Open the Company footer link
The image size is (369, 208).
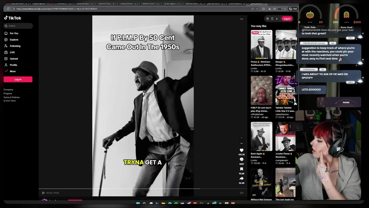pyautogui.click(x=8, y=90)
